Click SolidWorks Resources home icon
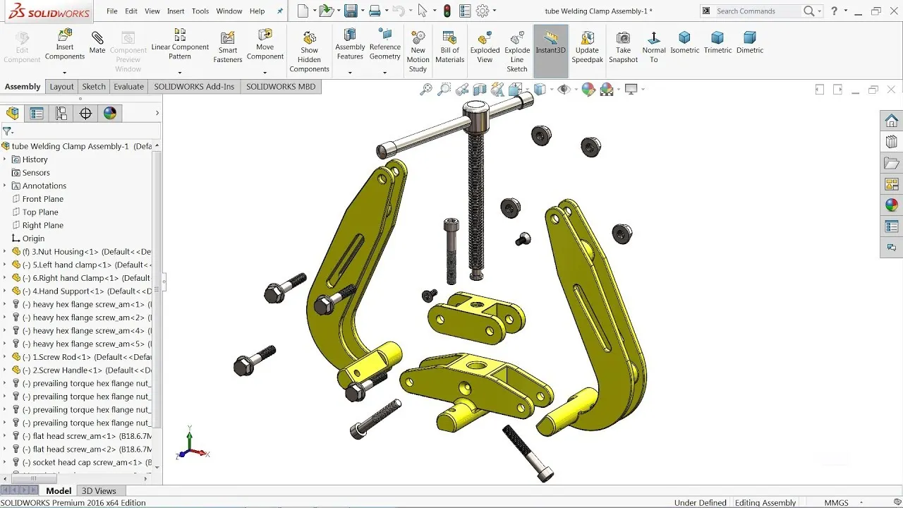Viewport: 903px width, 508px height. click(x=892, y=121)
